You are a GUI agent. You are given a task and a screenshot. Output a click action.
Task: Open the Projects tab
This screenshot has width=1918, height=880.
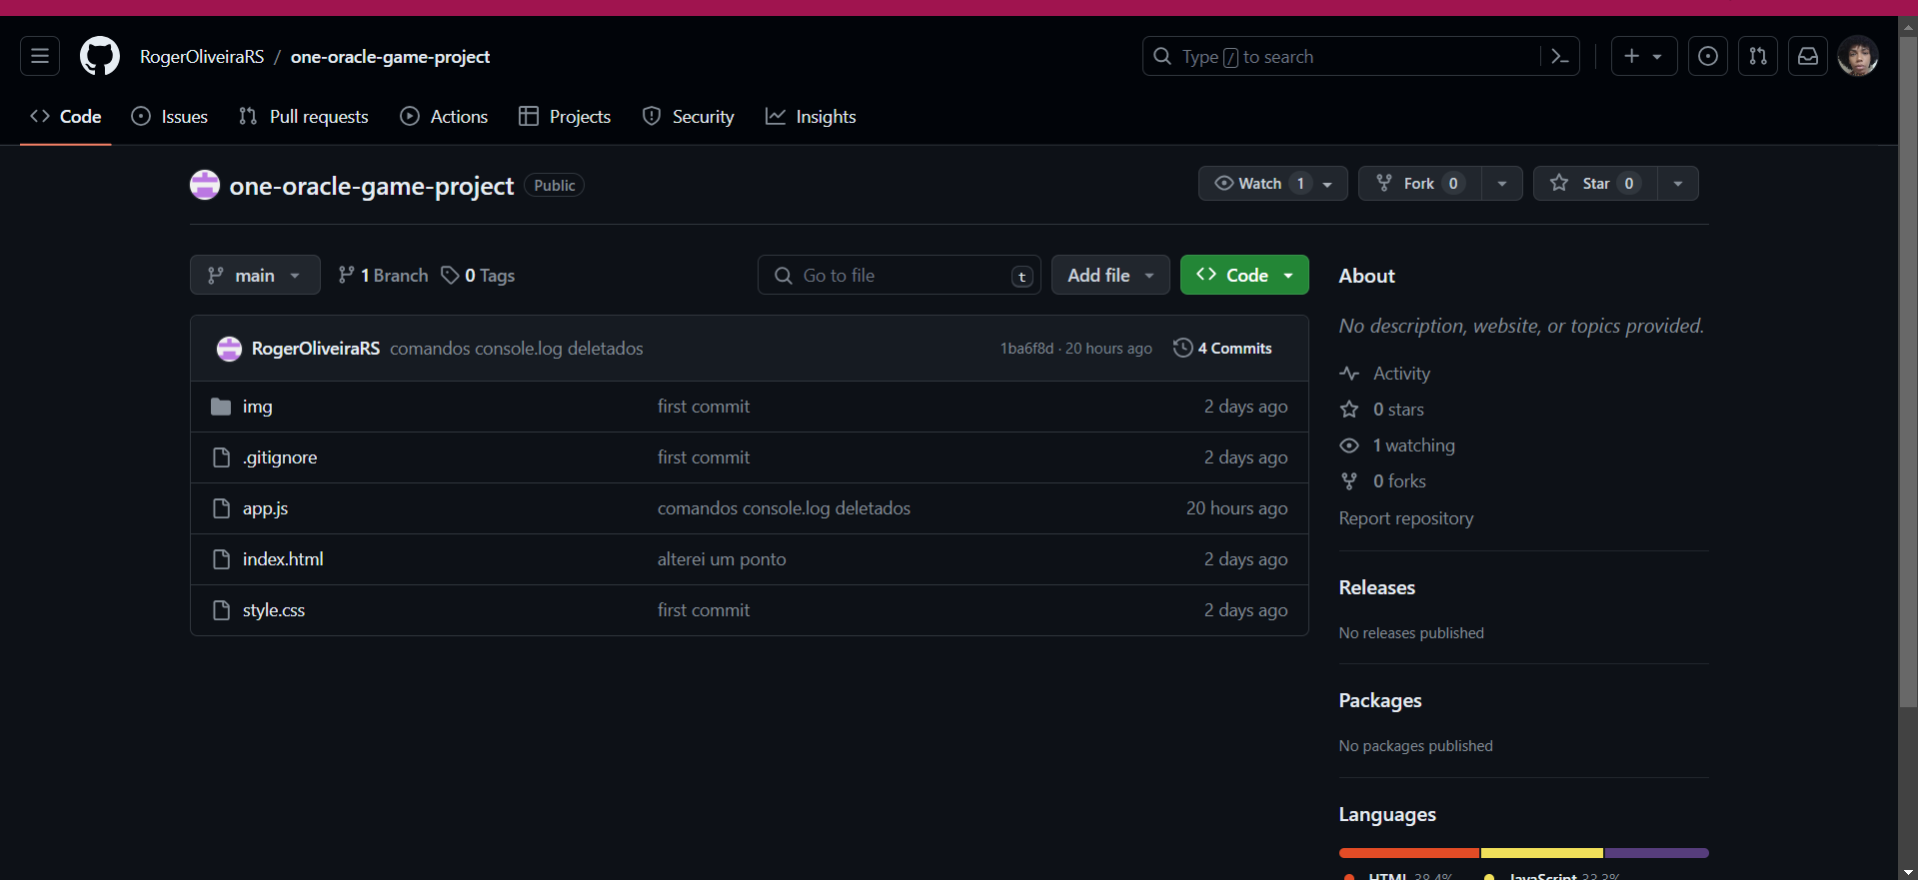pyautogui.click(x=565, y=117)
